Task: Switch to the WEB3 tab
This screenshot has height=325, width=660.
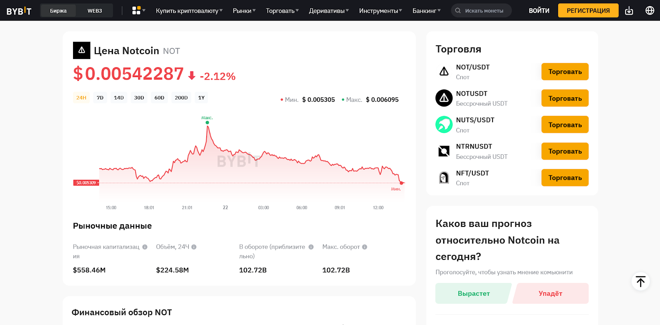Action: coord(94,11)
